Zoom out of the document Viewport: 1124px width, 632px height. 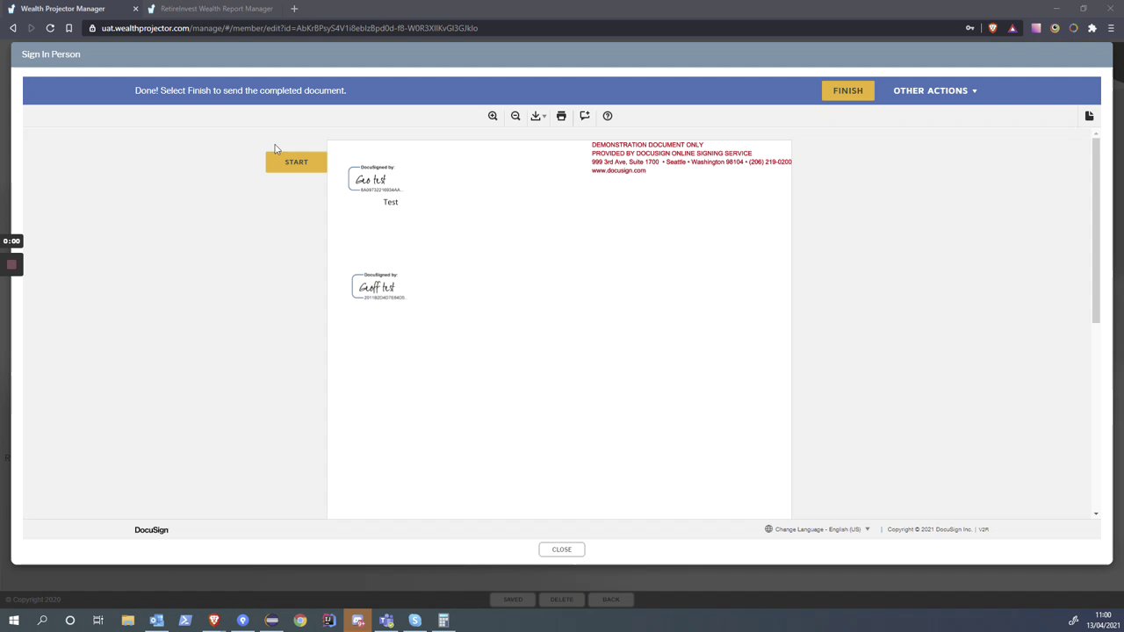coord(515,116)
